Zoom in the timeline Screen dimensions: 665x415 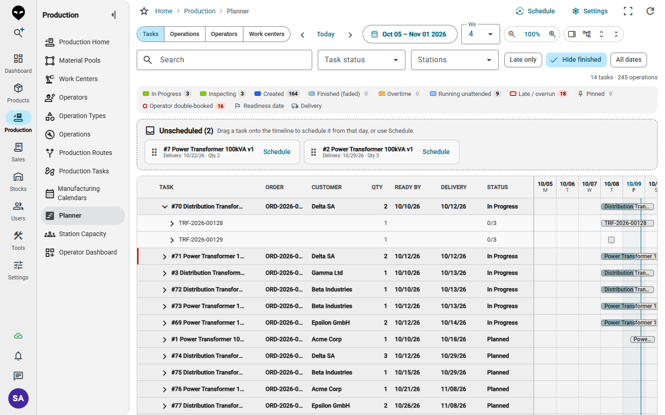click(552, 34)
